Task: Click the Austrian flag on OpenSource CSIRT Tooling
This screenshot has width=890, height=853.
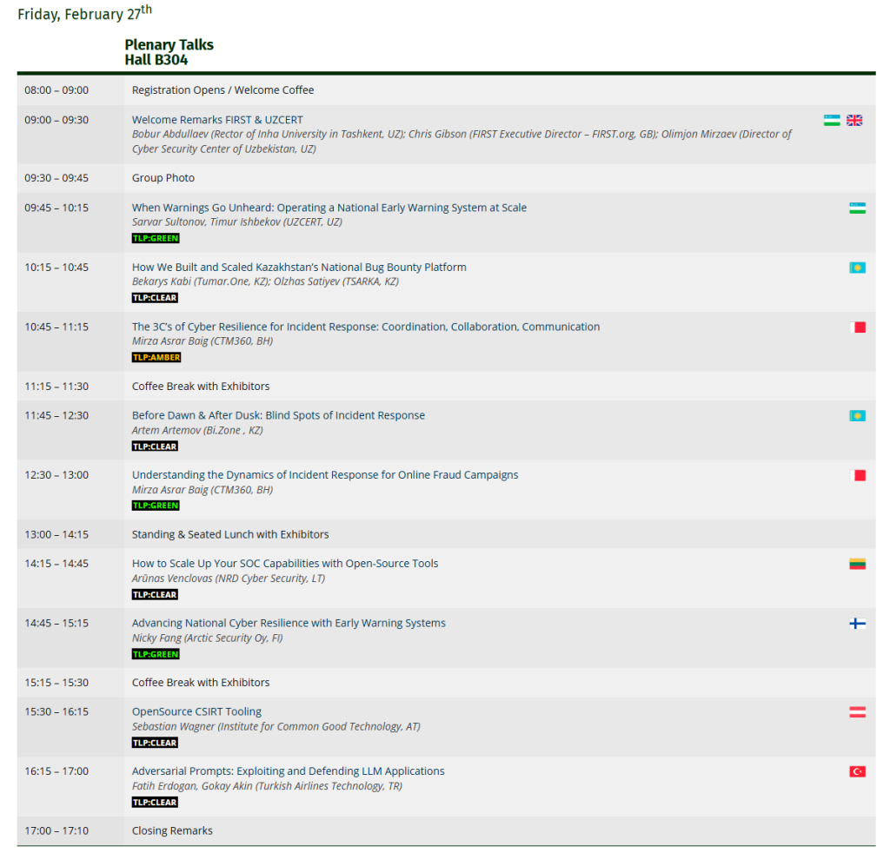Action: tap(857, 712)
